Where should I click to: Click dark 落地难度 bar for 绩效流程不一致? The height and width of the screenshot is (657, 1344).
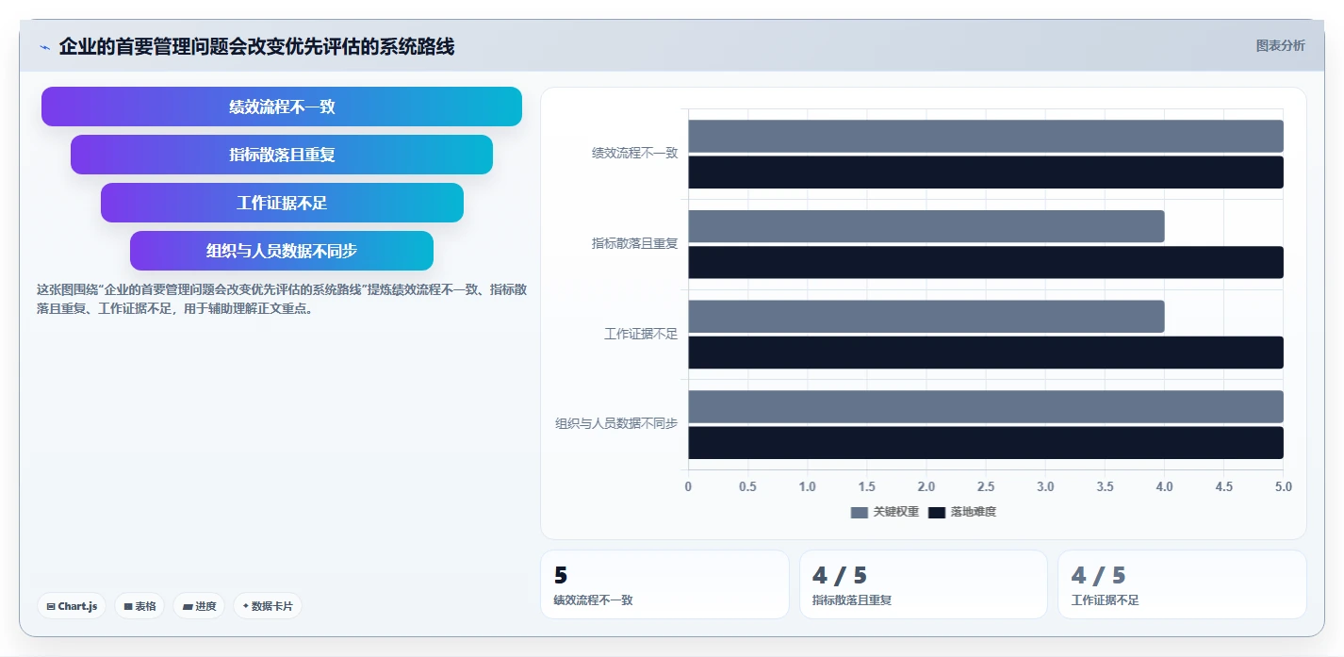coord(986,172)
